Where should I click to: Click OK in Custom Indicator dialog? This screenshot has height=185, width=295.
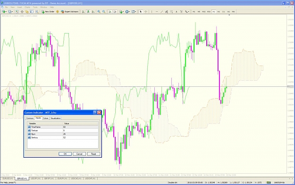click(65, 154)
